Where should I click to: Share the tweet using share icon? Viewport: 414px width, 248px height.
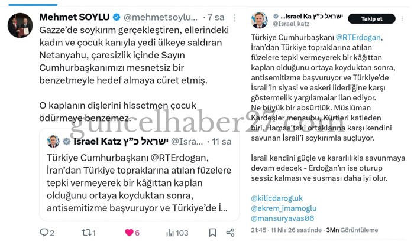(x=230, y=233)
